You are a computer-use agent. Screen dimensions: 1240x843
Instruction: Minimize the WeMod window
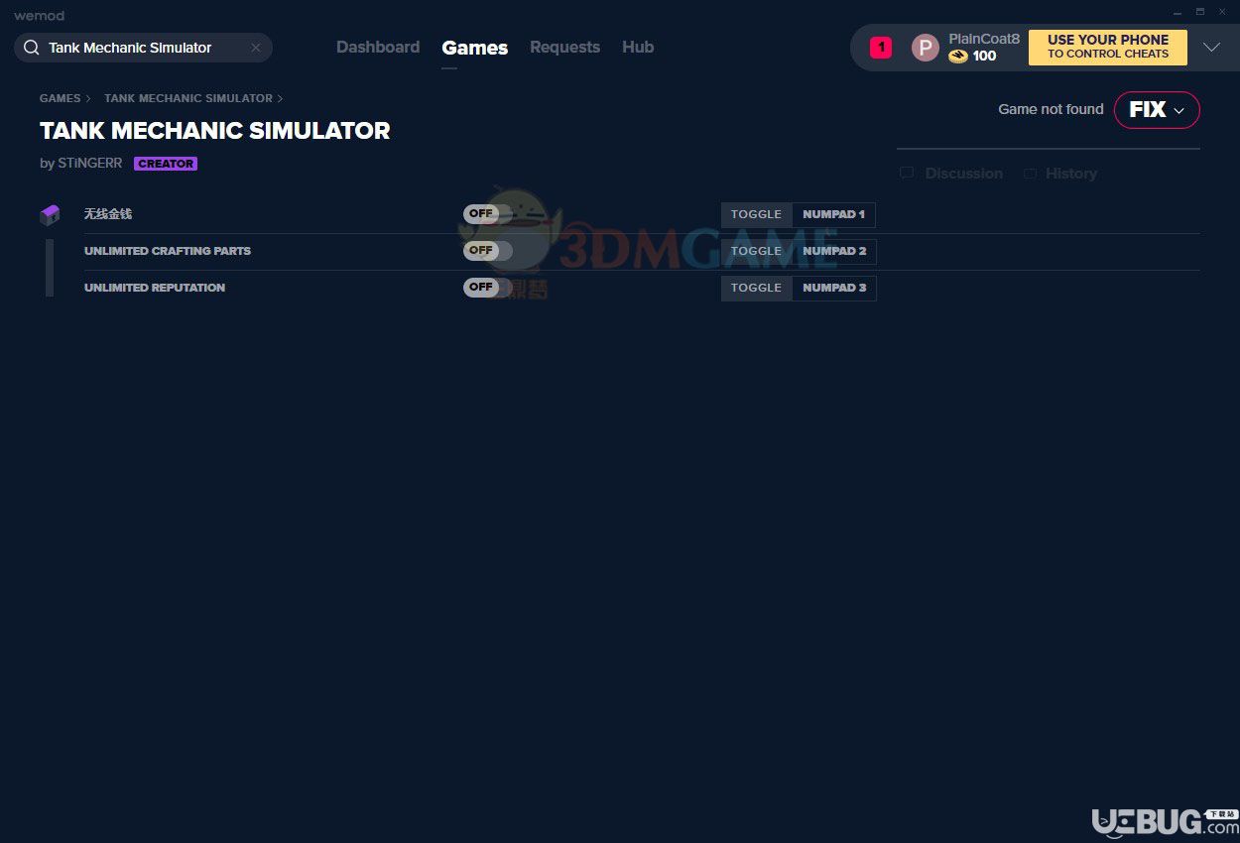(x=1176, y=12)
